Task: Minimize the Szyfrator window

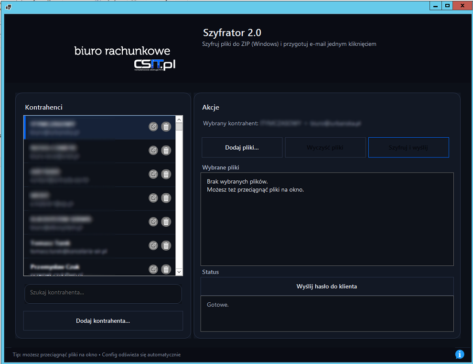Action: [435, 6]
